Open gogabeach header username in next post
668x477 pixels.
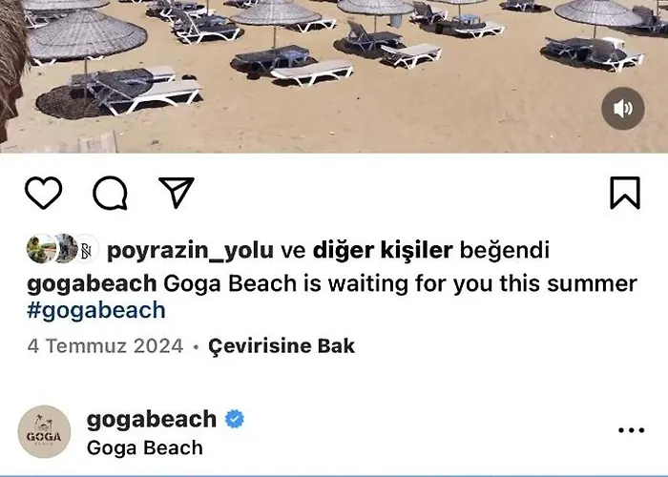[152, 419]
